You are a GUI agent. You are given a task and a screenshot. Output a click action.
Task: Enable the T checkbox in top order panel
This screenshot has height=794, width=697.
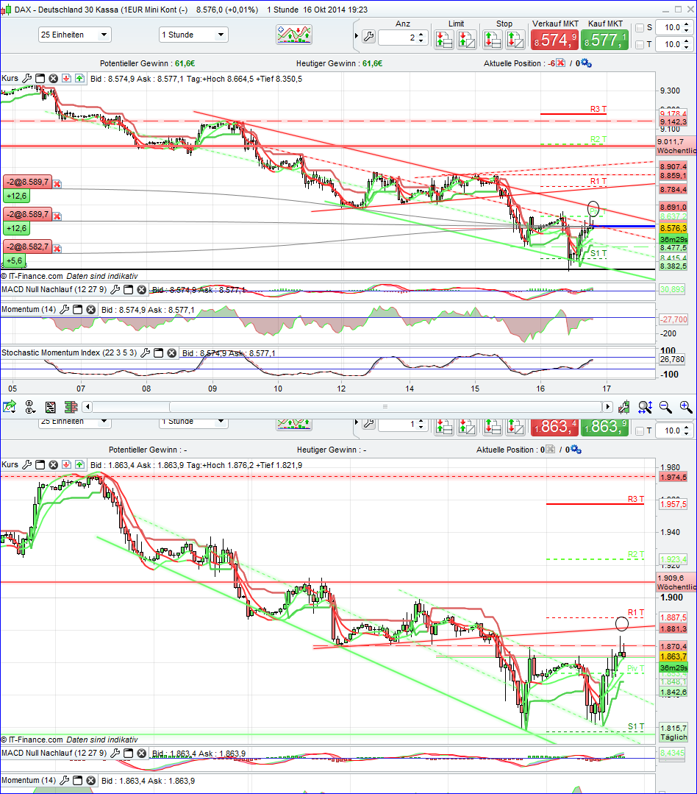click(x=638, y=45)
